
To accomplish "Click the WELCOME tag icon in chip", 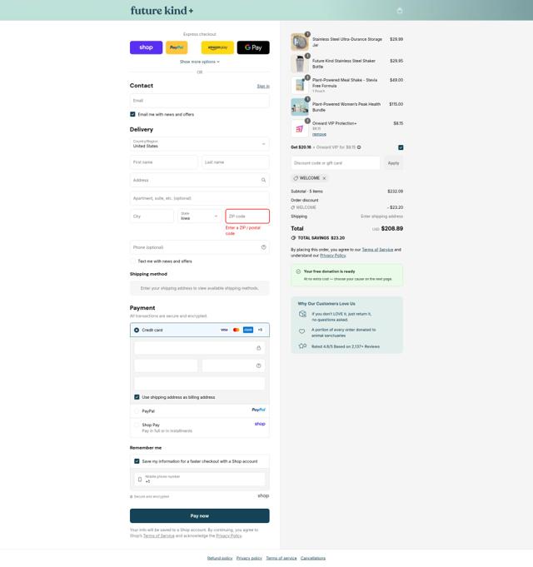I will (x=296, y=178).
